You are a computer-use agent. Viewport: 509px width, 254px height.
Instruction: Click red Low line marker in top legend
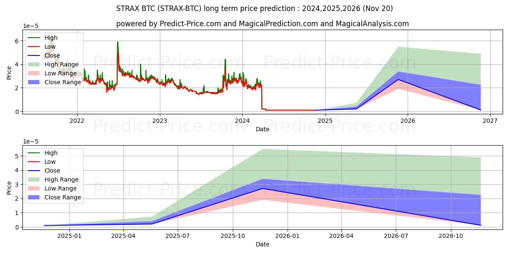[x=34, y=47]
